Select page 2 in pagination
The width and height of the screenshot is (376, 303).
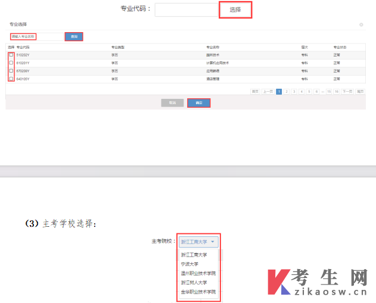[287, 92]
